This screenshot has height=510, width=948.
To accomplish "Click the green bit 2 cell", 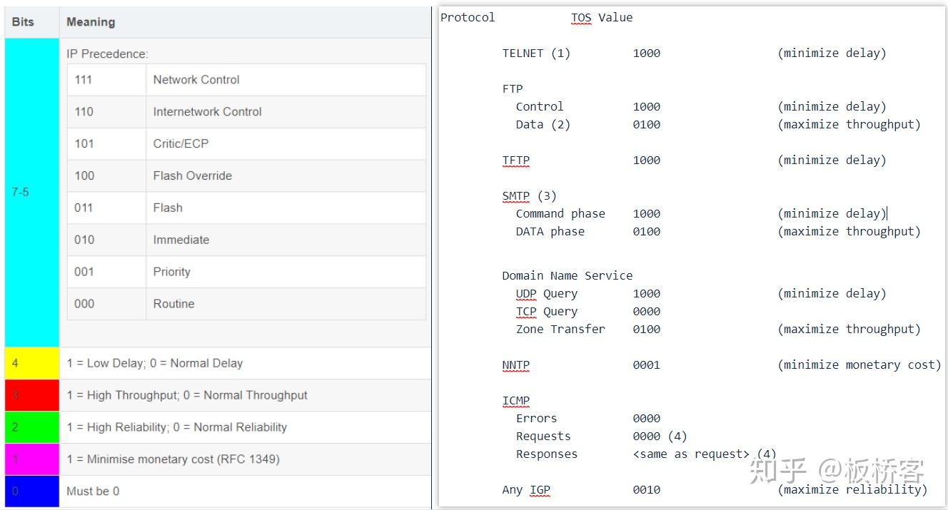I will click(31, 427).
